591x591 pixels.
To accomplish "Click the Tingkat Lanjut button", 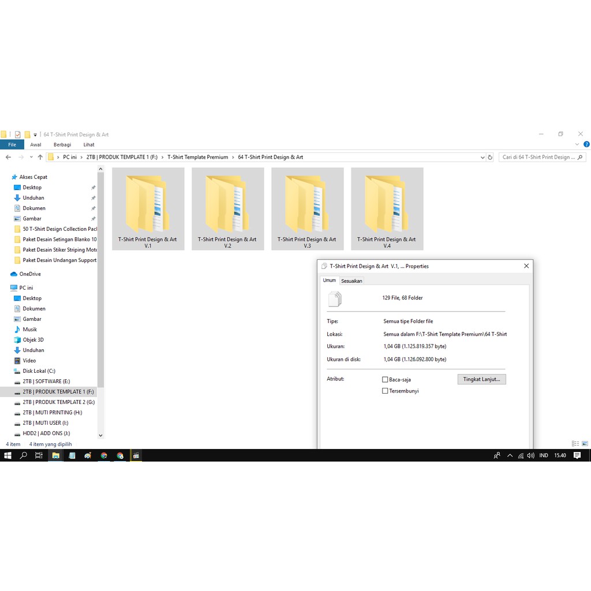I will click(x=481, y=379).
